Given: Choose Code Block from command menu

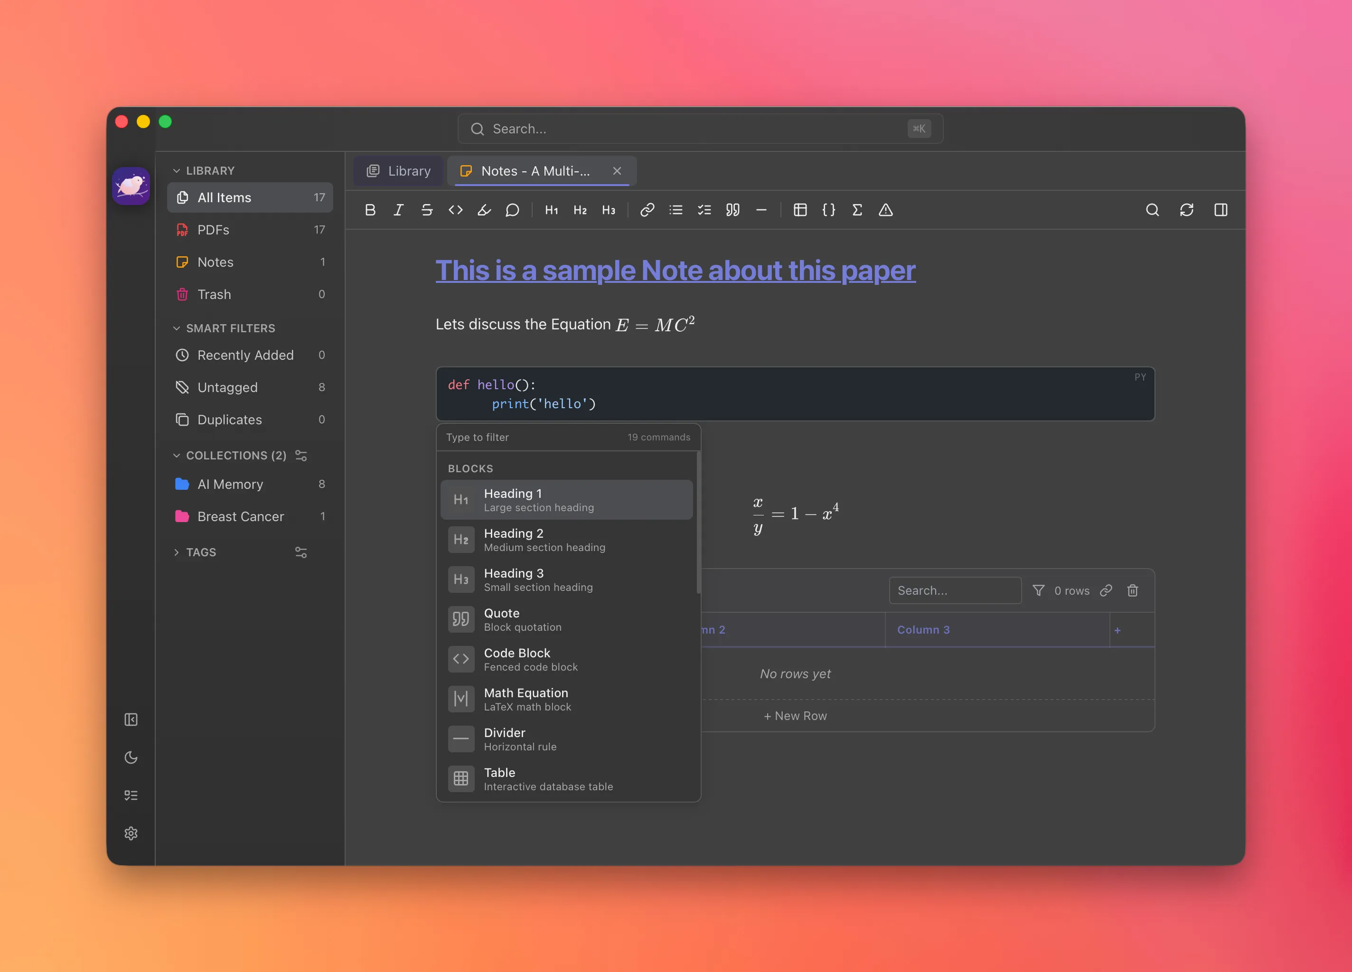Looking at the screenshot, I should click(x=566, y=659).
